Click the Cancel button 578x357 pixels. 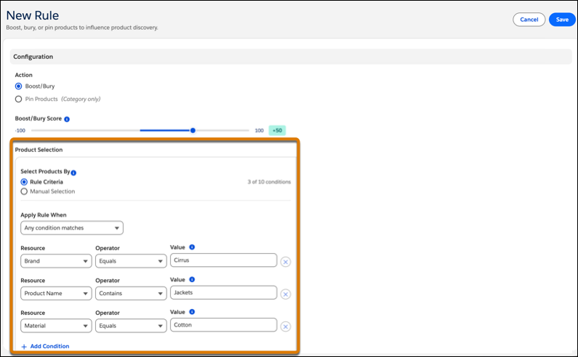click(x=529, y=20)
